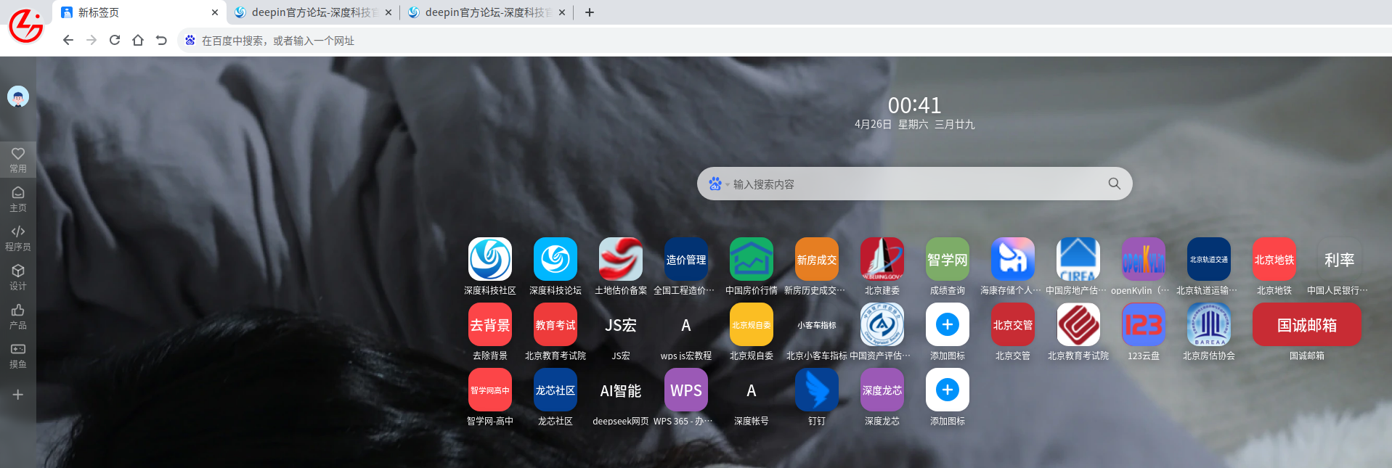Open the 深度龙芯 shortcut

882,390
